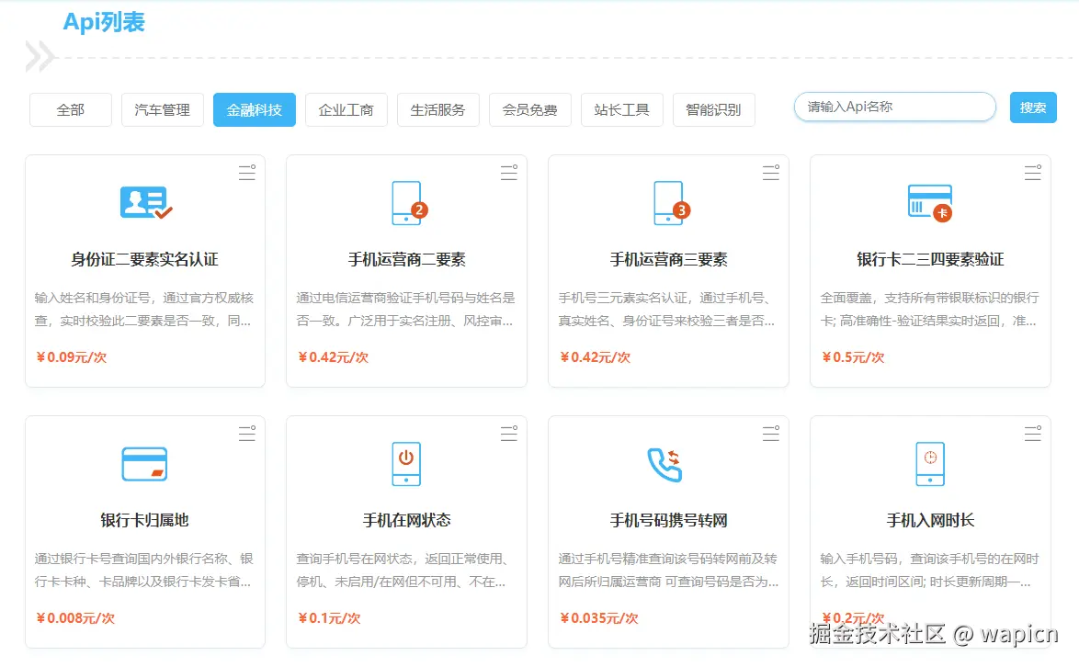Image resolution: width=1079 pixels, height=667 pixels.
Task: Switch to the 智能识别 category tab
Action: [713, 108]
